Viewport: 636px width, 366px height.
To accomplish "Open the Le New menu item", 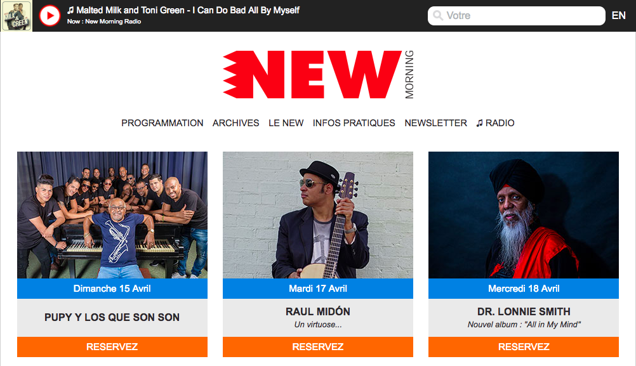I will 286,123.
